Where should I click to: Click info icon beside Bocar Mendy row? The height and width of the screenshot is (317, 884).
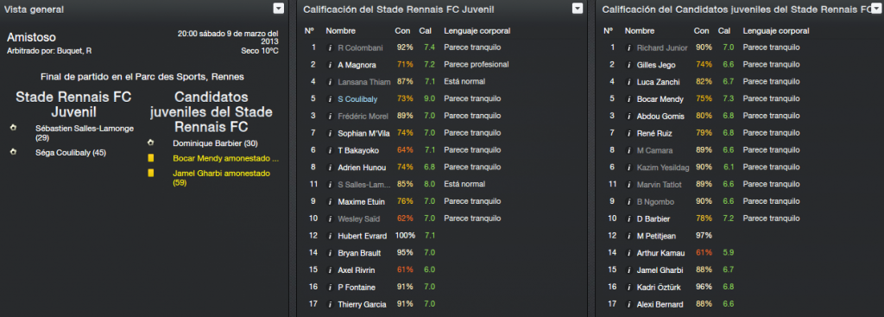(x=628, y=99)
